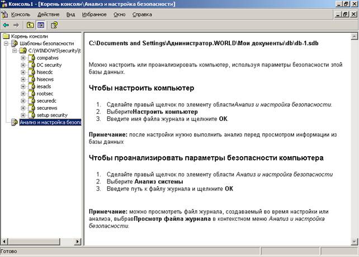Screen dimensions: 359x257
Task: Click the heading Чтобы настроить компьютер
Action: click(141, 88)
